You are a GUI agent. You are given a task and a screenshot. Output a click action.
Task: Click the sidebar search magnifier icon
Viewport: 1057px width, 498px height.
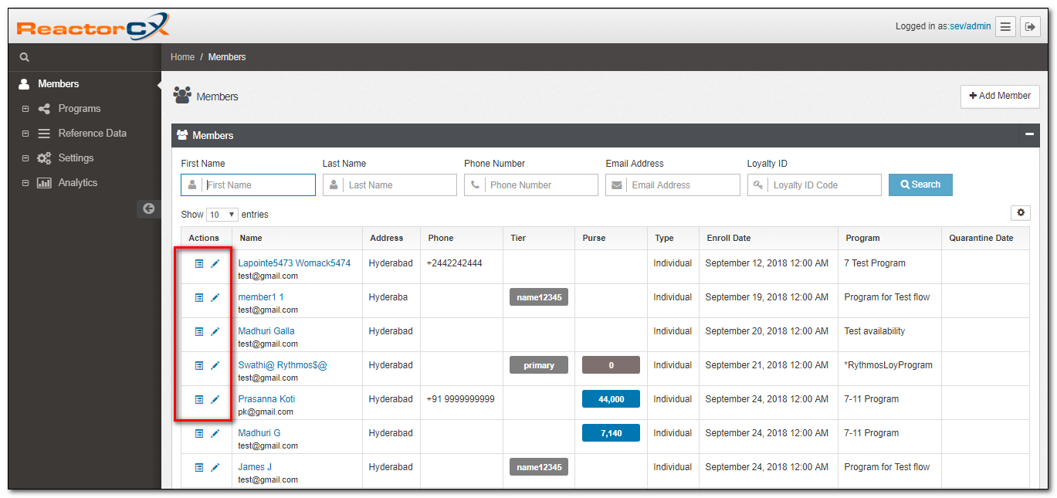[x=24, y=57]
